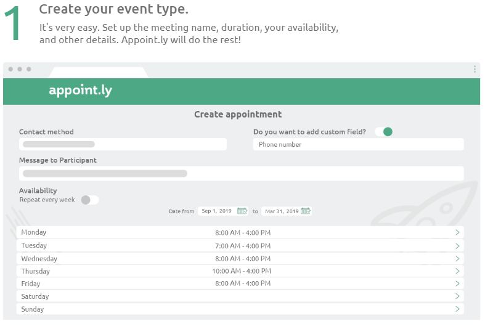Image resolution: width=485 pixels, height=326 pixels.
Task: Select the Sep 1, 2019 start date
Action: [216, 211]
